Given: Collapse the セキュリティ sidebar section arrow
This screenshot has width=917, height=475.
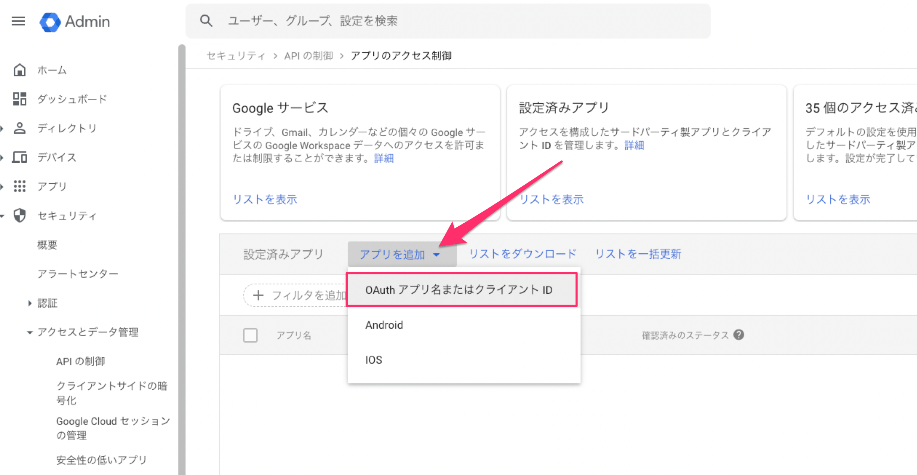Looking at the screenshot, I should pyautogui.click(x=2, y=216).
